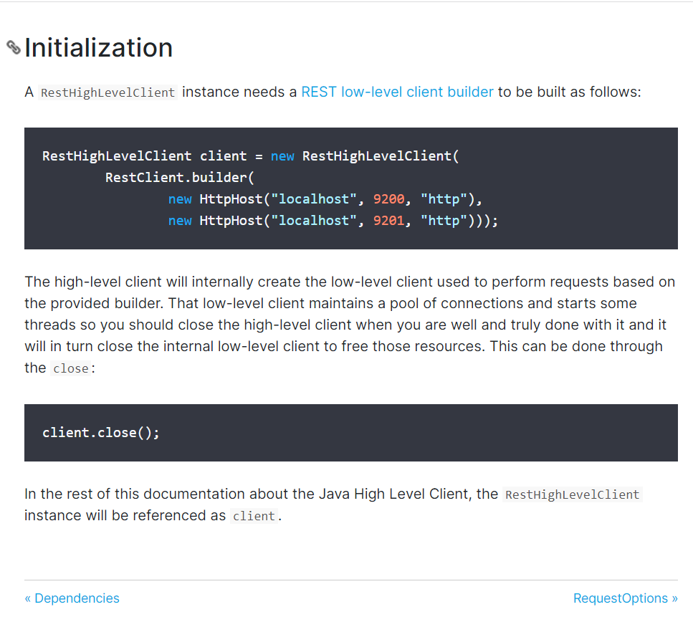
Task: Click the paragraph starting "The high-level client will"
Action: tap(350, 325)
